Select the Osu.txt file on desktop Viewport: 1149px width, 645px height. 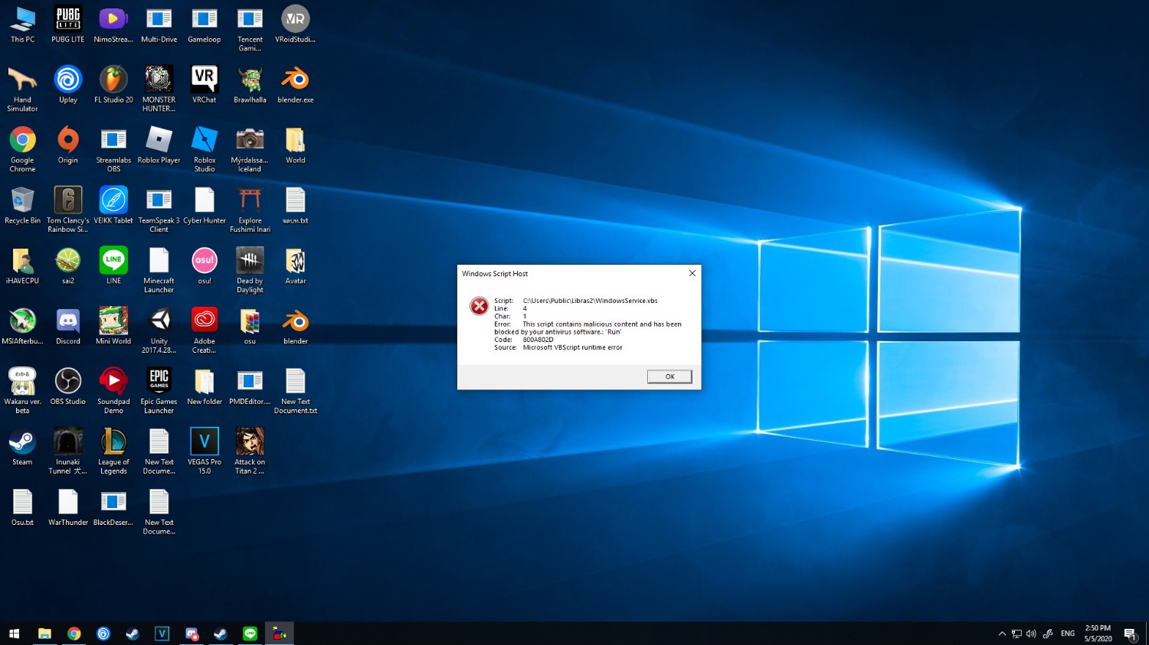(22, 508)
